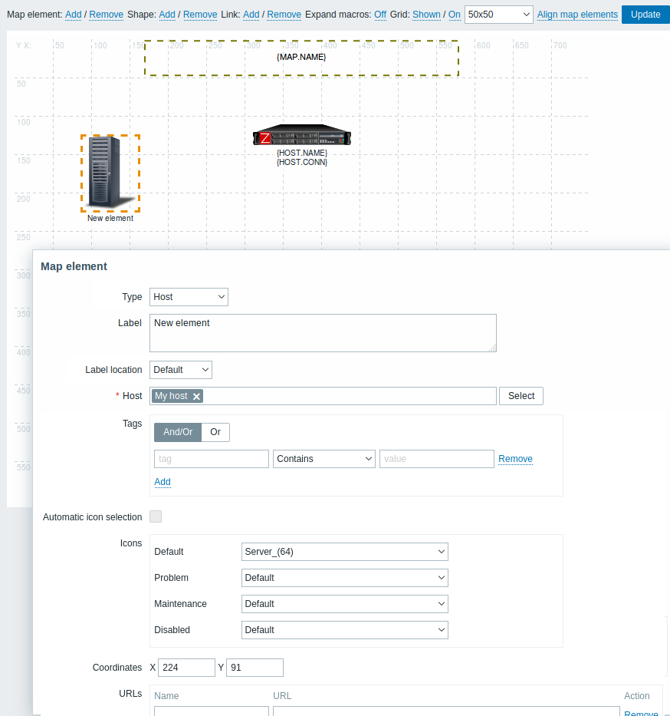Open the Maintenance icon dropdown
Image resolution: width=670 pixels, height=716 pixels.
pyautogui.click(x=345, y=604)
